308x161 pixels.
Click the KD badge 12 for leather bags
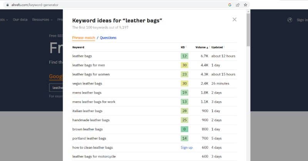click(184, 56)
